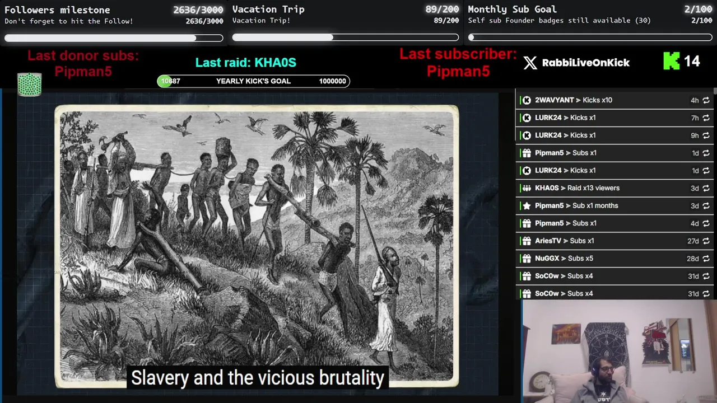Click the streamer webcam feed
Image resolution: width=717 pixels, height=403 pixels.
click(x=619, y=352)
